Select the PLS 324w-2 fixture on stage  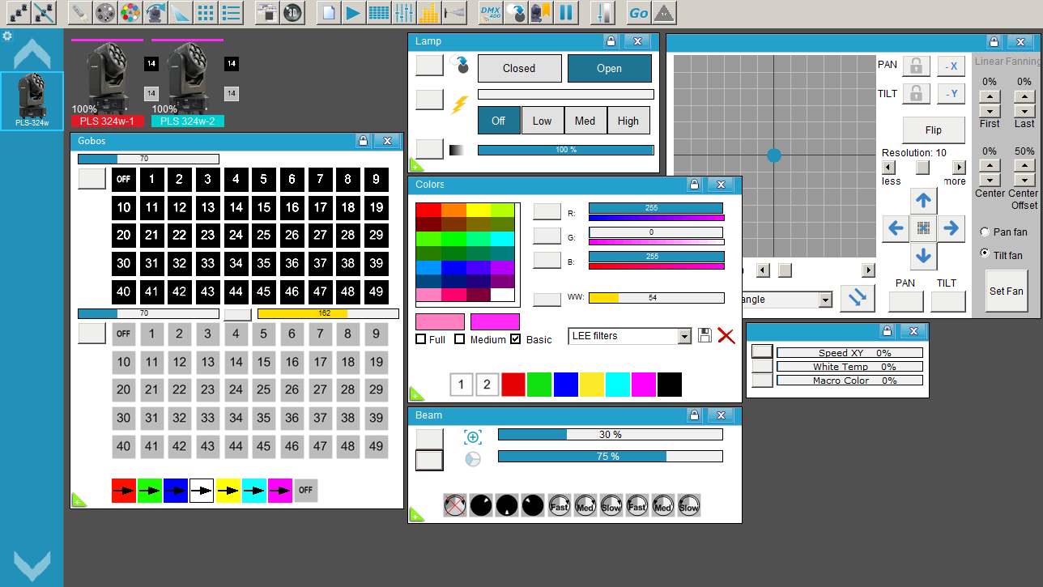[x=187, y=83]
